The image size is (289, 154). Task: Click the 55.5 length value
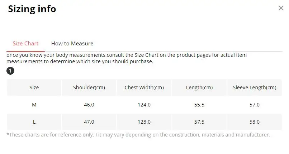click(x=199, y=105)
